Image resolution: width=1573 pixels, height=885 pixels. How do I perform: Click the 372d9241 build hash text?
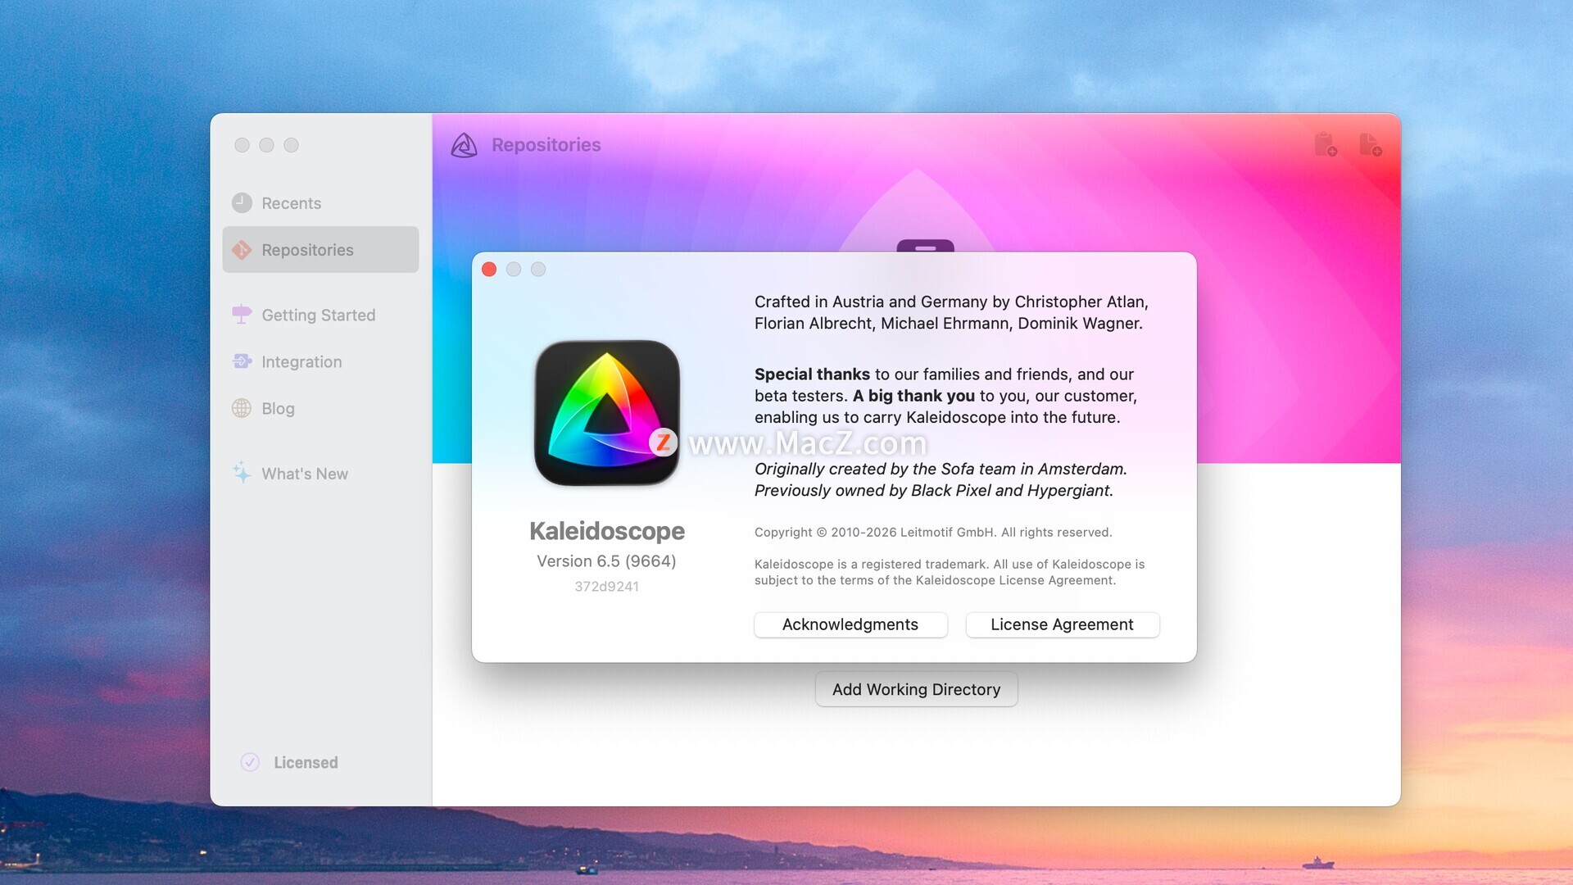606,587
